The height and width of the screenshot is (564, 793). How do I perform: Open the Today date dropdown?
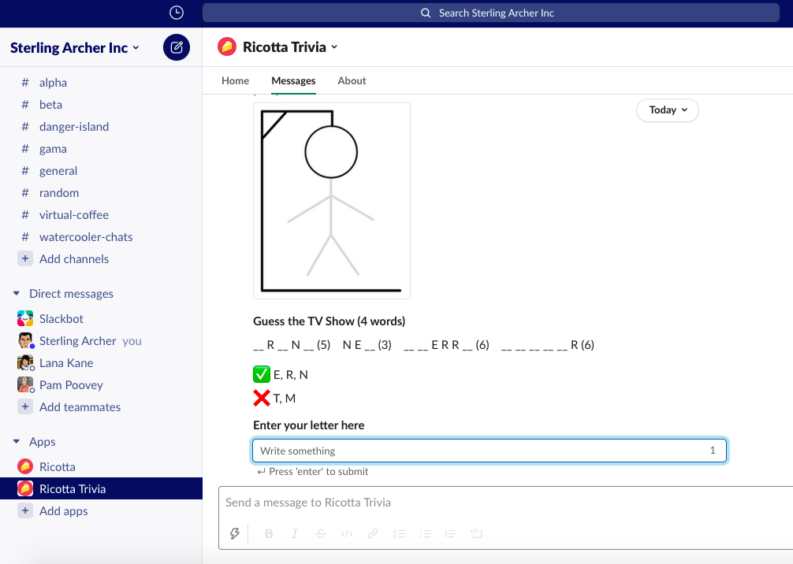pos(667,110)
